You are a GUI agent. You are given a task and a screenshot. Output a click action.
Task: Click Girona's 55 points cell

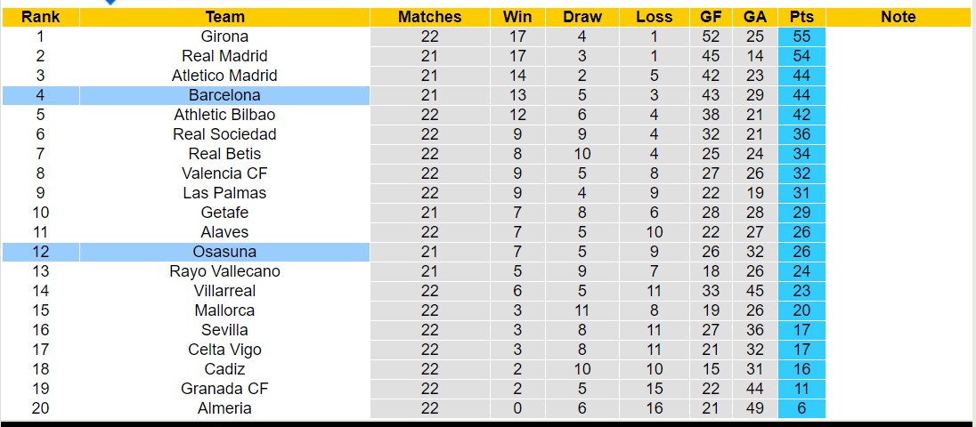click(x=801, y=36)
